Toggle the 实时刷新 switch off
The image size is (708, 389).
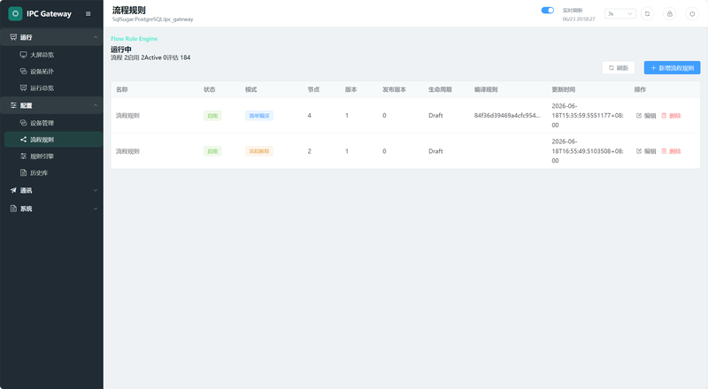[547, 11]
